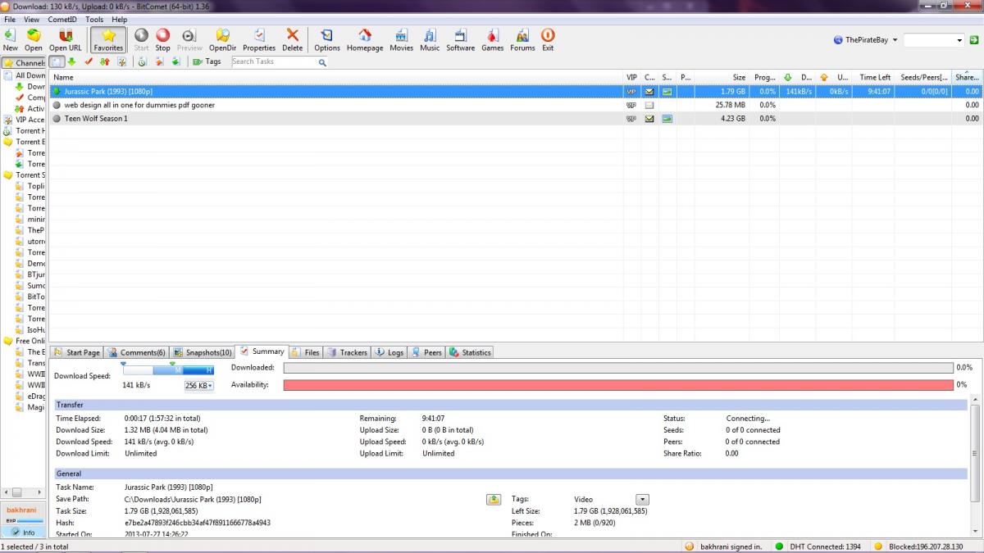Screen dimensions: 984x553
Task: Click Jurassic Park comment envelope icon
Action: [x=649, y=92]
